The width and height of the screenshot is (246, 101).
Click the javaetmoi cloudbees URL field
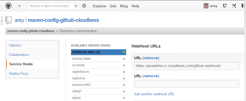click(187, 66)
